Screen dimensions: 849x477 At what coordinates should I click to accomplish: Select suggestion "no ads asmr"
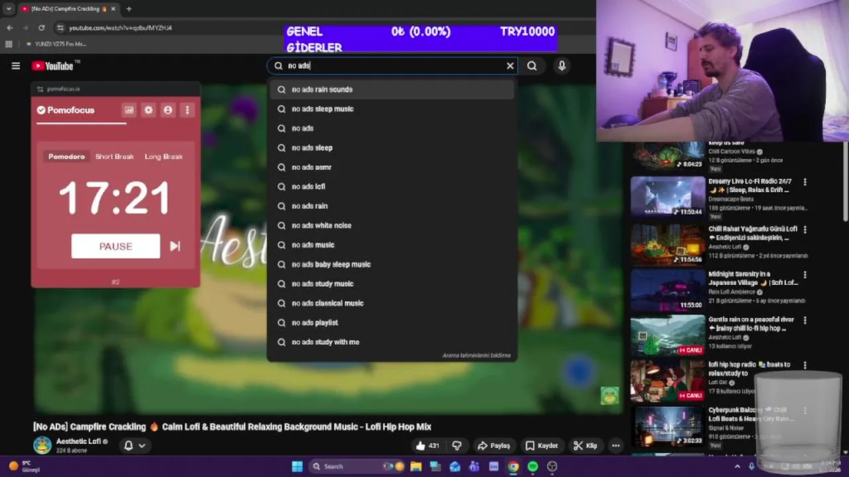point(391,167)
